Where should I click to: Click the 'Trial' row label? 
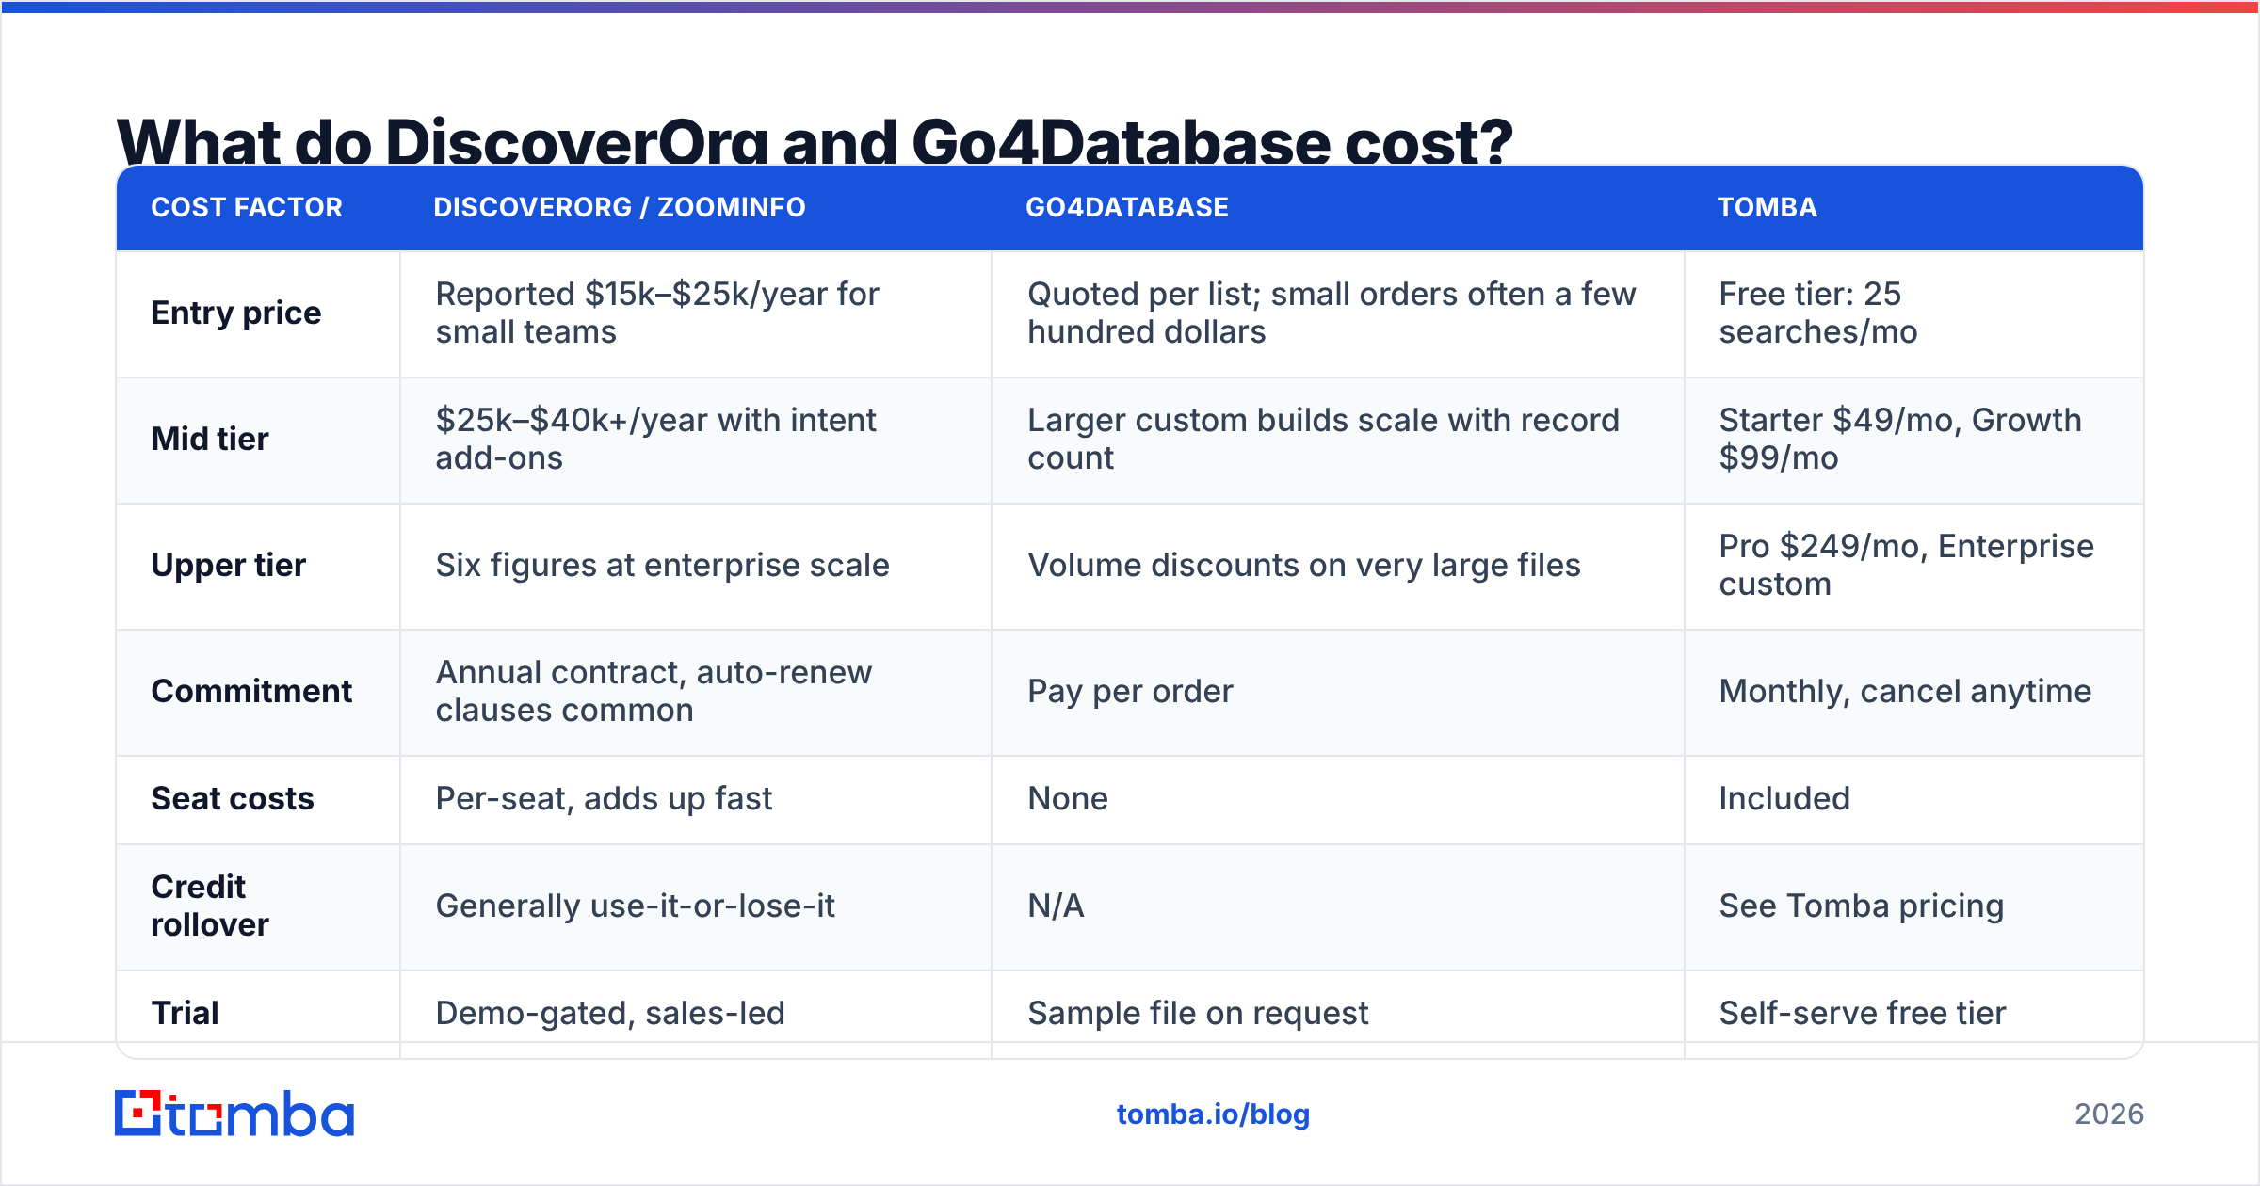coord(185,1013)
